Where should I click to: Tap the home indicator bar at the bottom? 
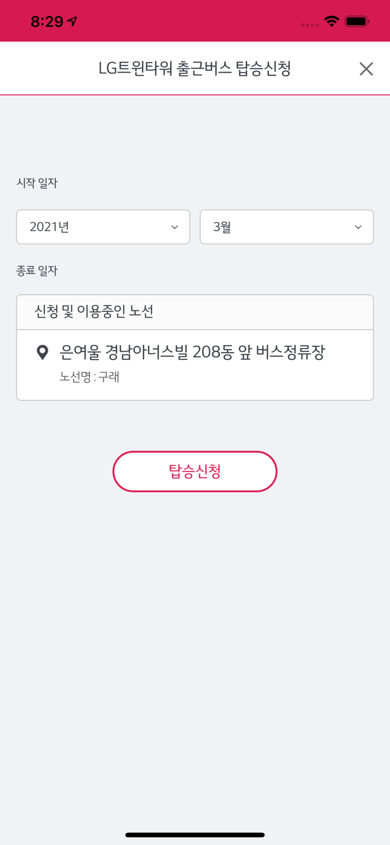[x=195, y=835]
